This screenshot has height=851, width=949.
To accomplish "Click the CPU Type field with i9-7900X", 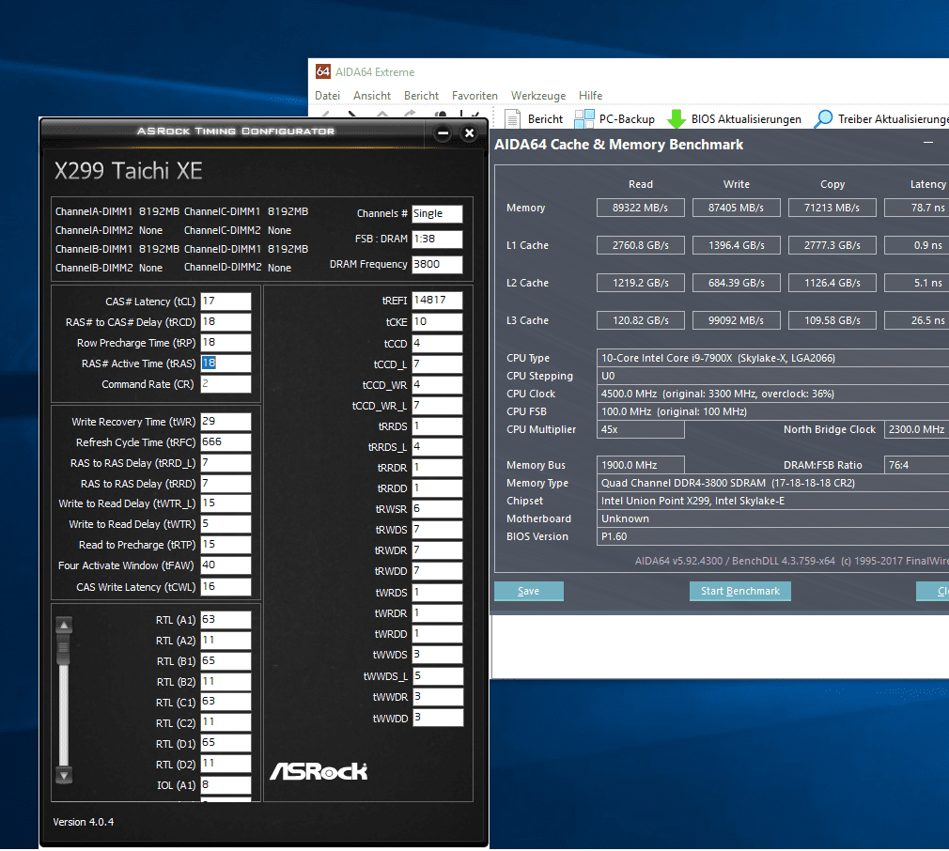I will pyautogui.click(x=772, y=358).
